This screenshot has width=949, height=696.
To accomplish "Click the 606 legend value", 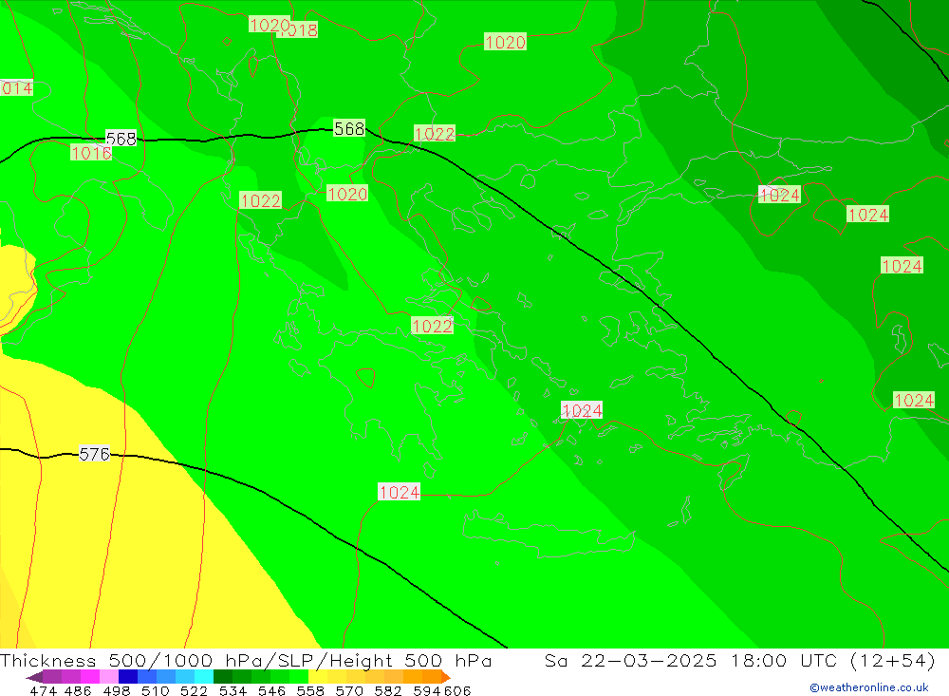I will pos(457,690).
